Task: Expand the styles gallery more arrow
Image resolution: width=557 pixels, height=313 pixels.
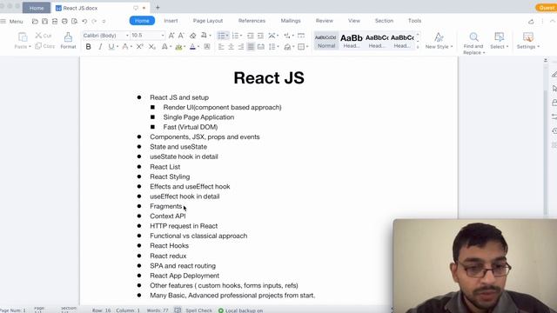Action: [x=418, y=47]
